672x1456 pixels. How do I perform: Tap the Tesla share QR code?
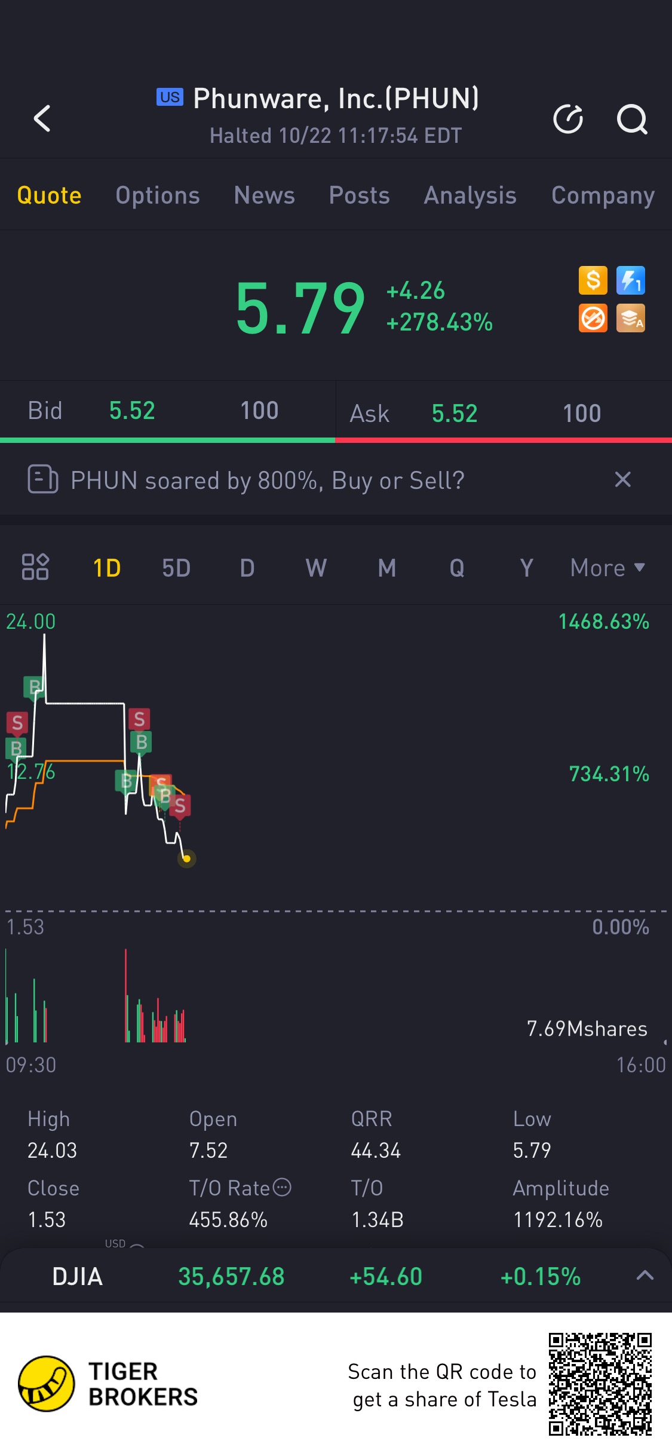(600, 1384)
